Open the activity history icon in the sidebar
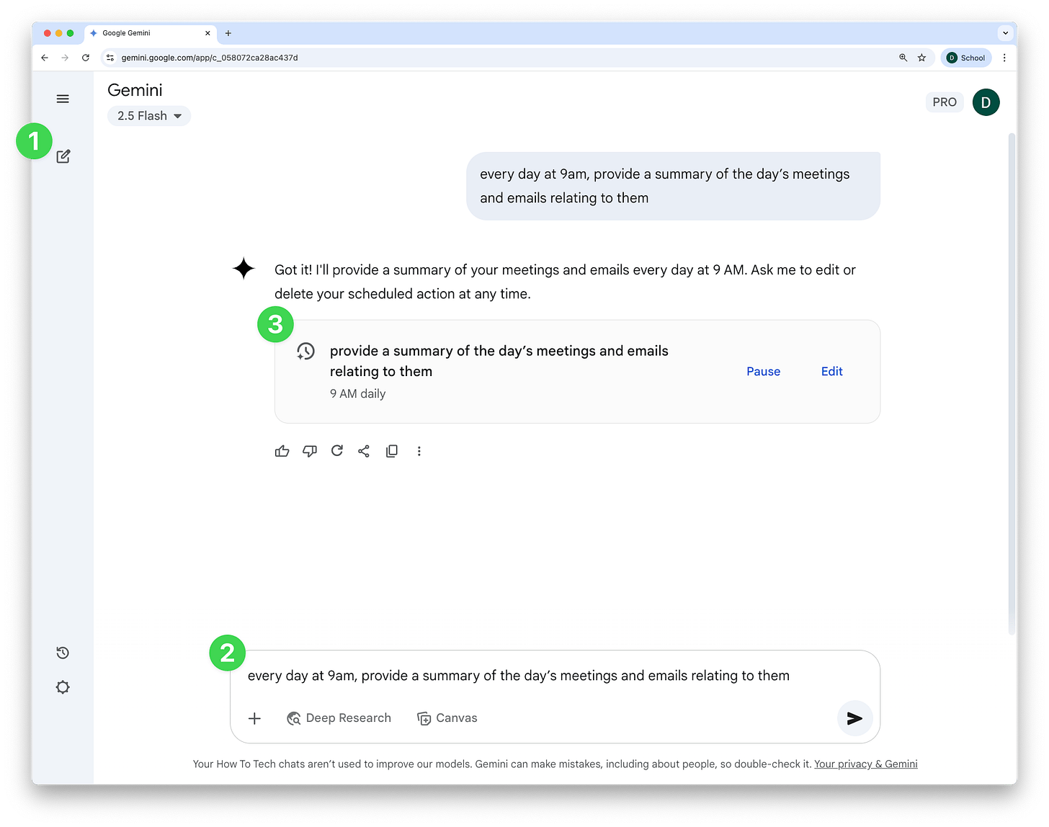 tap(63, 653)
